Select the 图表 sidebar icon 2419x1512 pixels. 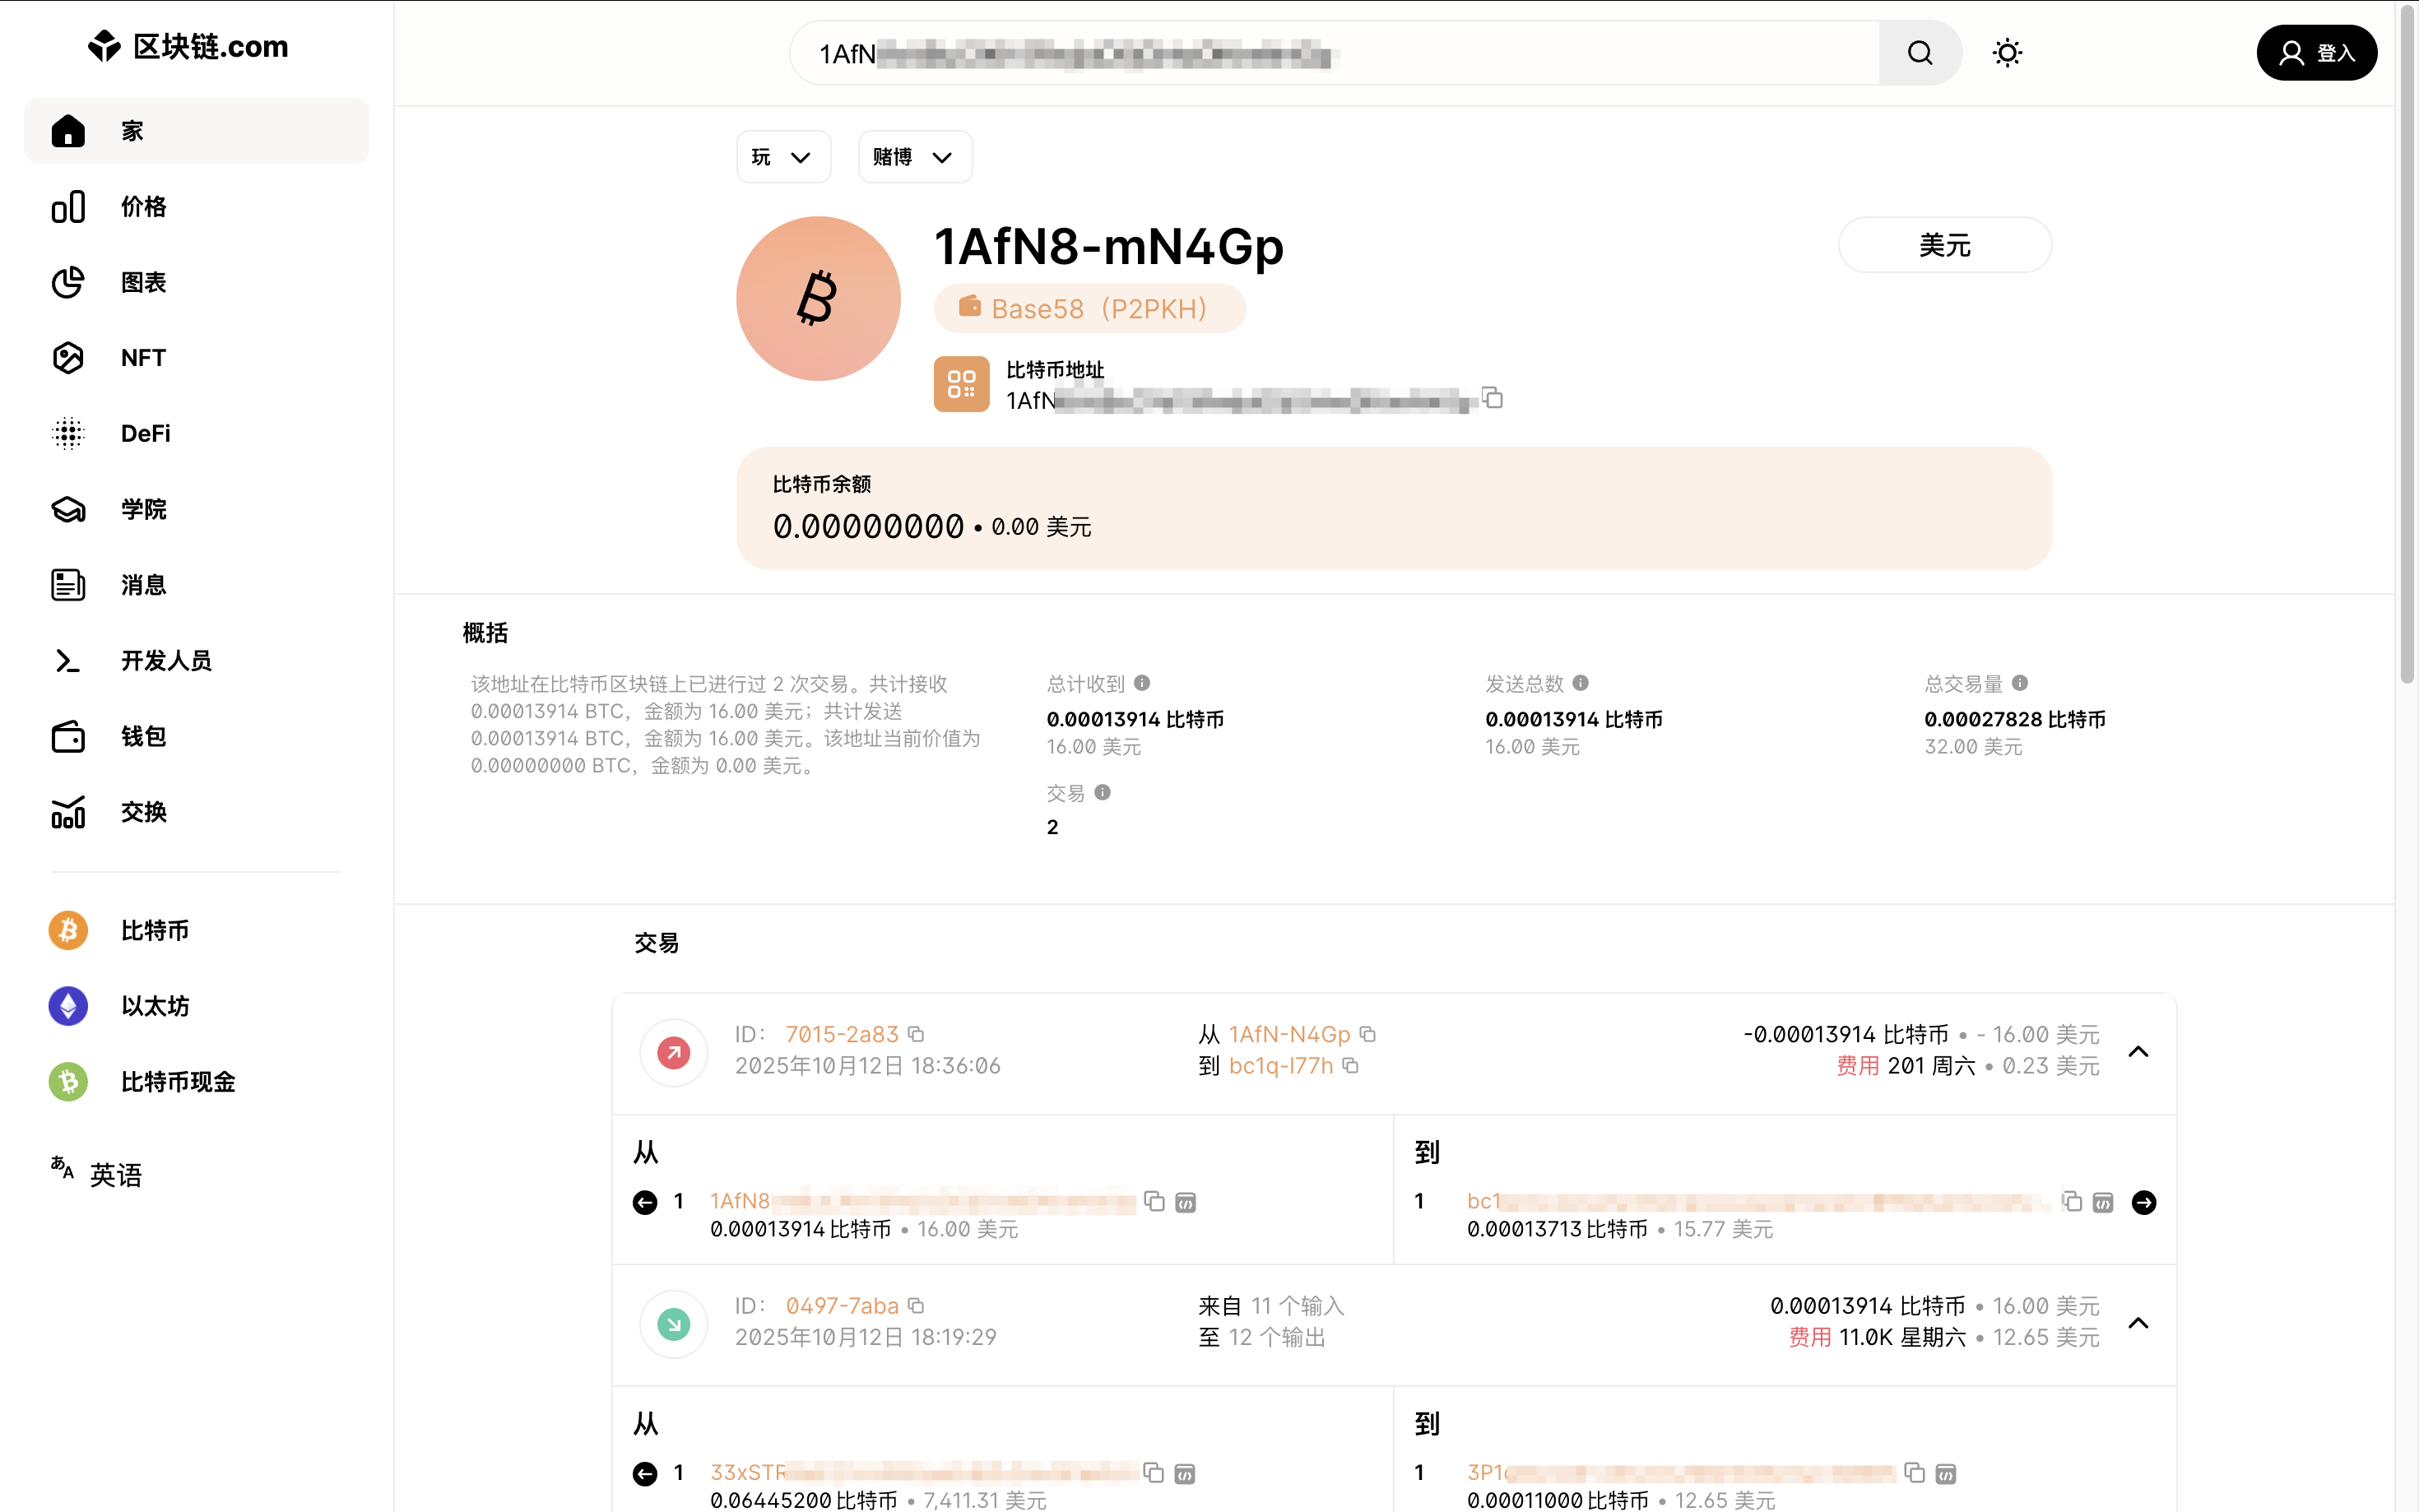pos(145,283)
